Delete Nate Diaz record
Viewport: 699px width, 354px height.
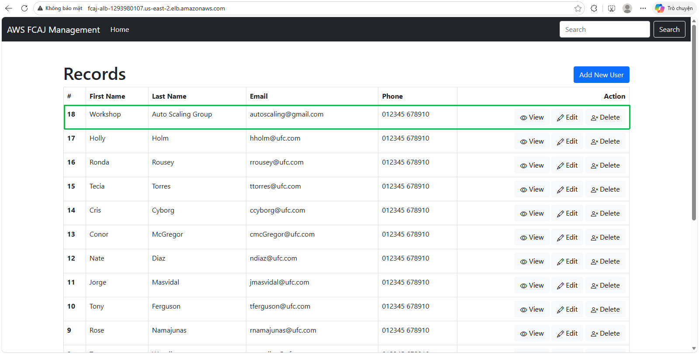(x=605, y=261)
